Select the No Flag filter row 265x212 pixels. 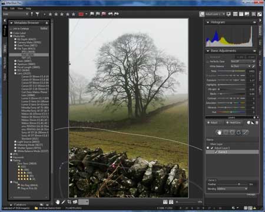coord(28,185)
